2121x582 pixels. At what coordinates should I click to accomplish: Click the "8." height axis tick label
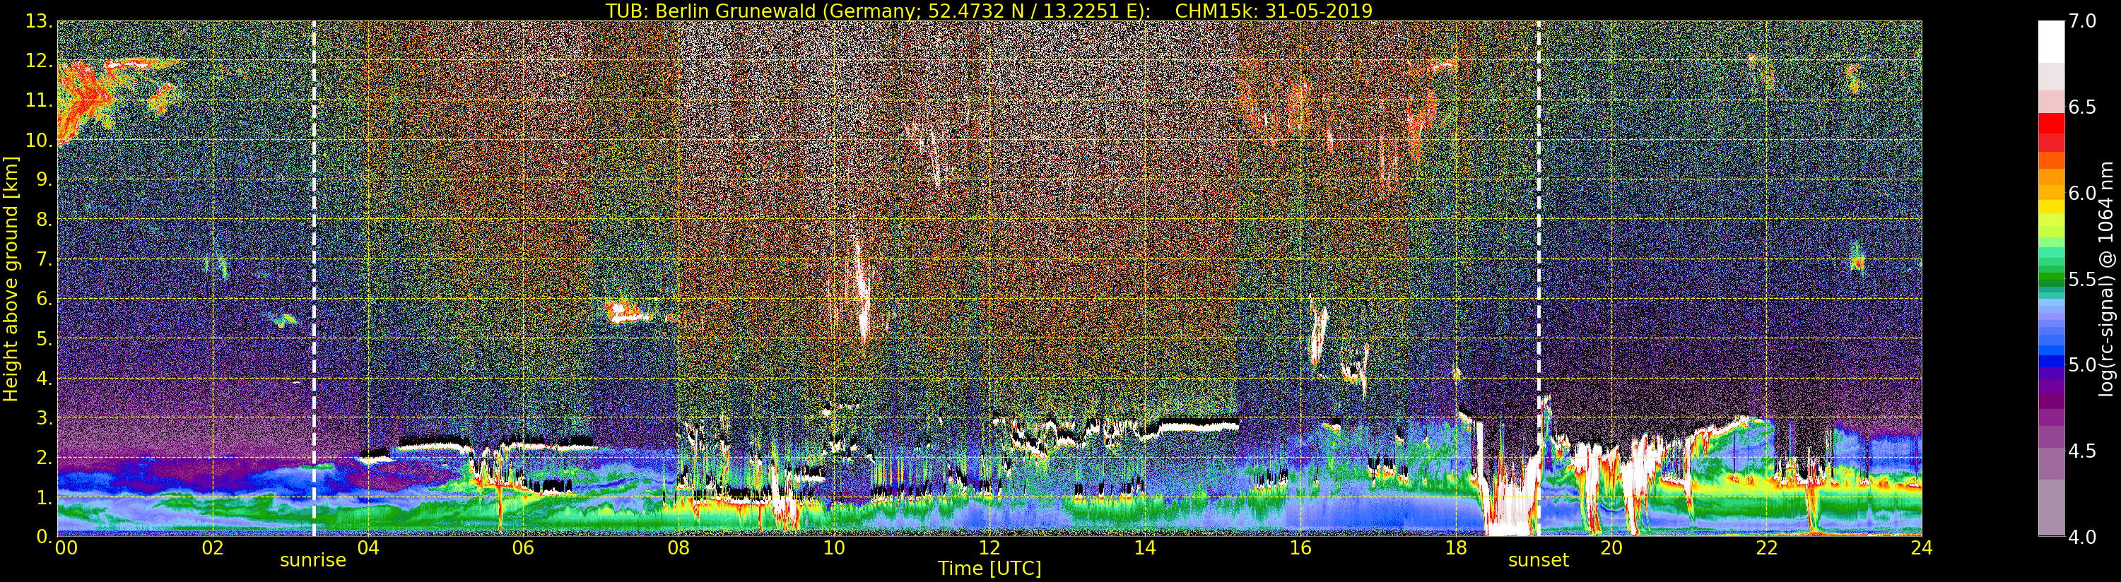coord(45,220)
